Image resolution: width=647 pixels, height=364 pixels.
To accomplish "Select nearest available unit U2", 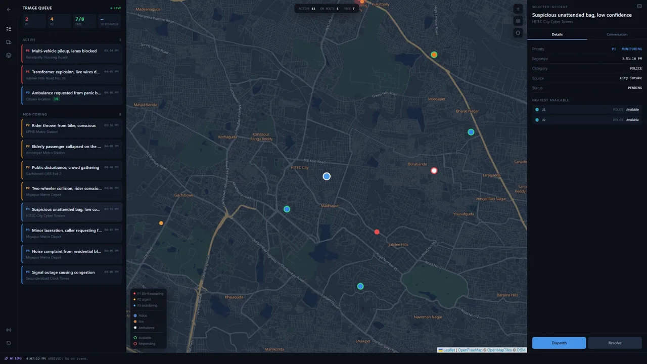I will (587, 120).
